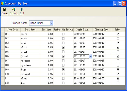Uncheck the Select checkbox for shirt row
Viewport: 127px width, 91px height.
(x=118, y=34)
